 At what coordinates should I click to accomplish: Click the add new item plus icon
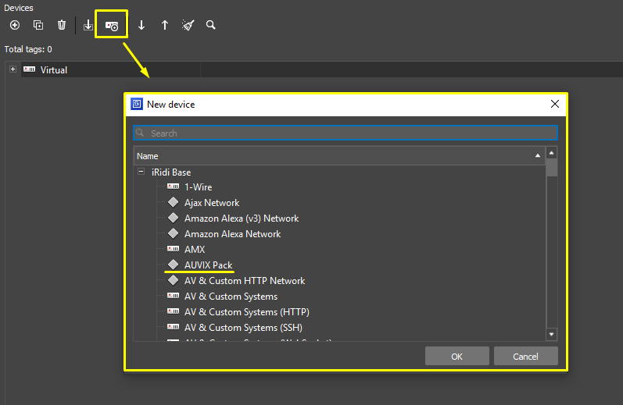(15, 25)
